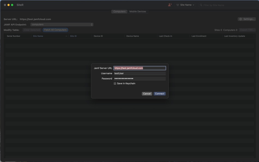Viewport: 259px width, 162px height.
Task: Enable Save in Keychain checkbox
Action: click(115, 83)
